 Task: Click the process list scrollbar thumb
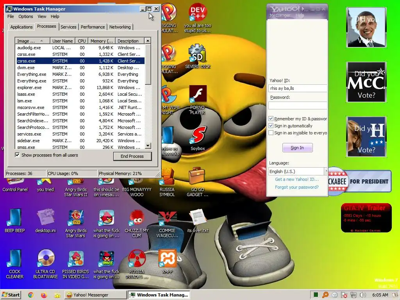(x=148, y=64)
